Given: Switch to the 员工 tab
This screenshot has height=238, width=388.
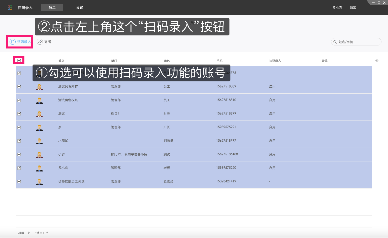Looking at the screenshot, I should coord(52,7).
